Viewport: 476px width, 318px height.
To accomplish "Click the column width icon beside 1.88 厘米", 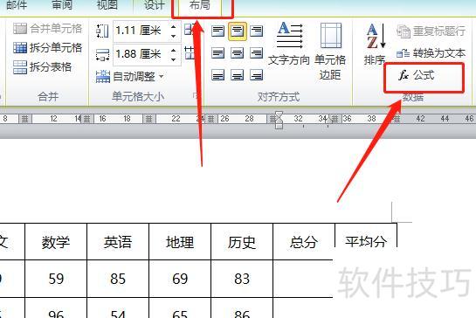I will 102,55.
